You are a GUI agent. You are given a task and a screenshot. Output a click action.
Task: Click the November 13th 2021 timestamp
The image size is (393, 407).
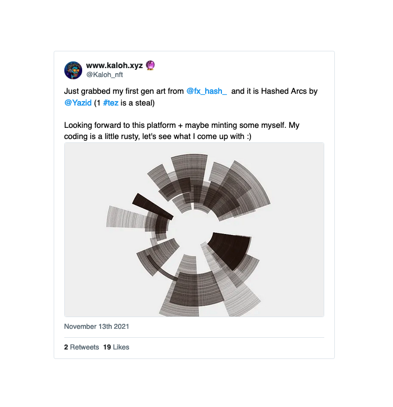click(x=97, y=326)
